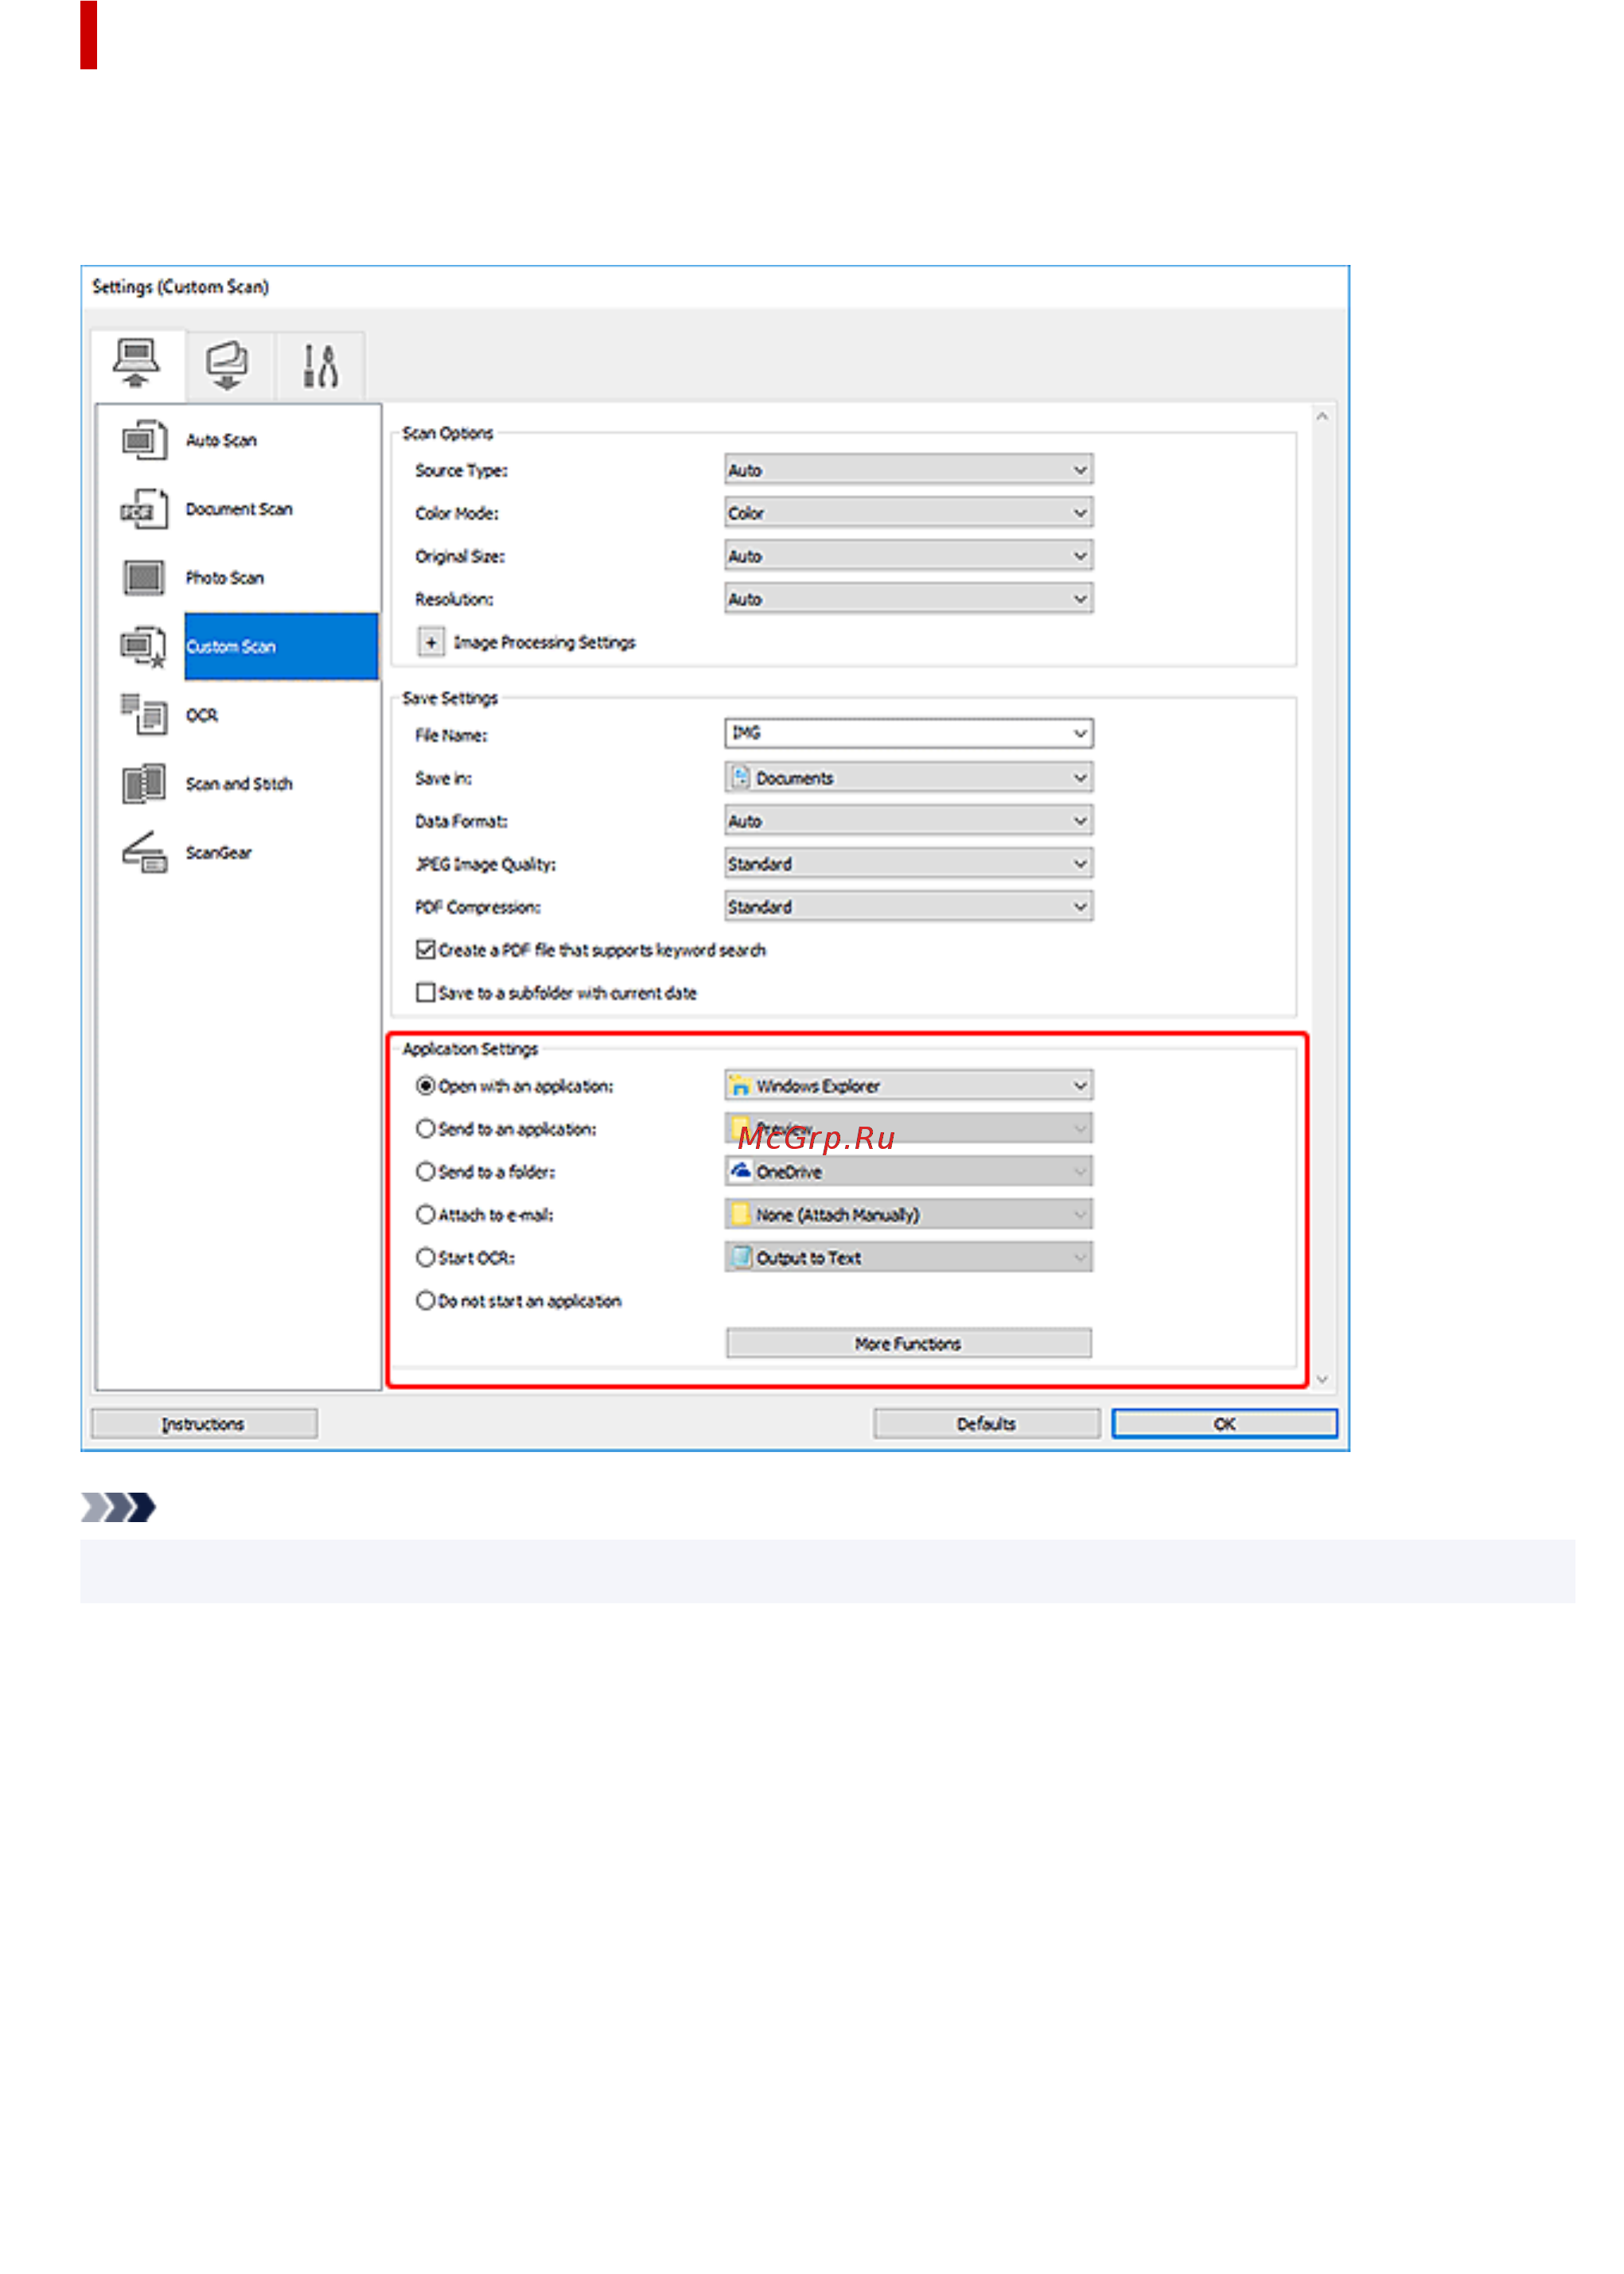Viewport: 1624px width, 2274px height.
Task: Click the ScanGear icon
Action: pyautogui.click(x=144, y=853)
